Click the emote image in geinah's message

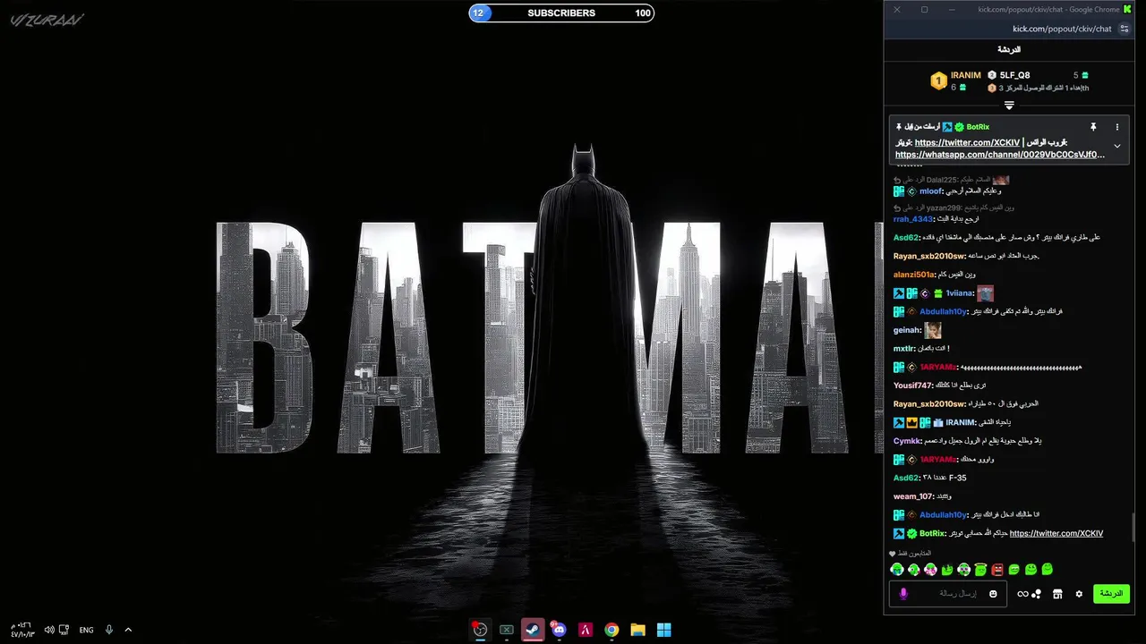click(x=933, y=330)
